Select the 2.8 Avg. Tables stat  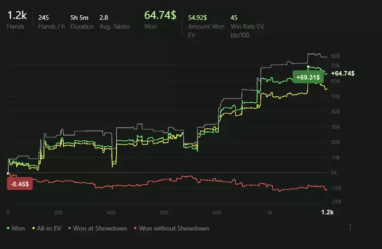click(x=115, y=22)
